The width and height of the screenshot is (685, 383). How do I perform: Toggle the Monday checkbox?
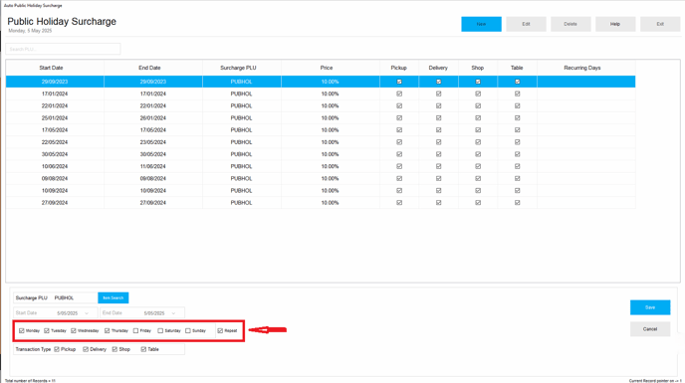[x=22, y=330]
